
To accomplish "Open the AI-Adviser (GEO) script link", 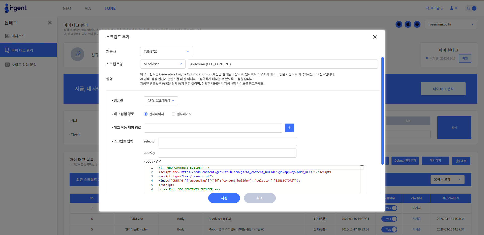I will [220, 219].
